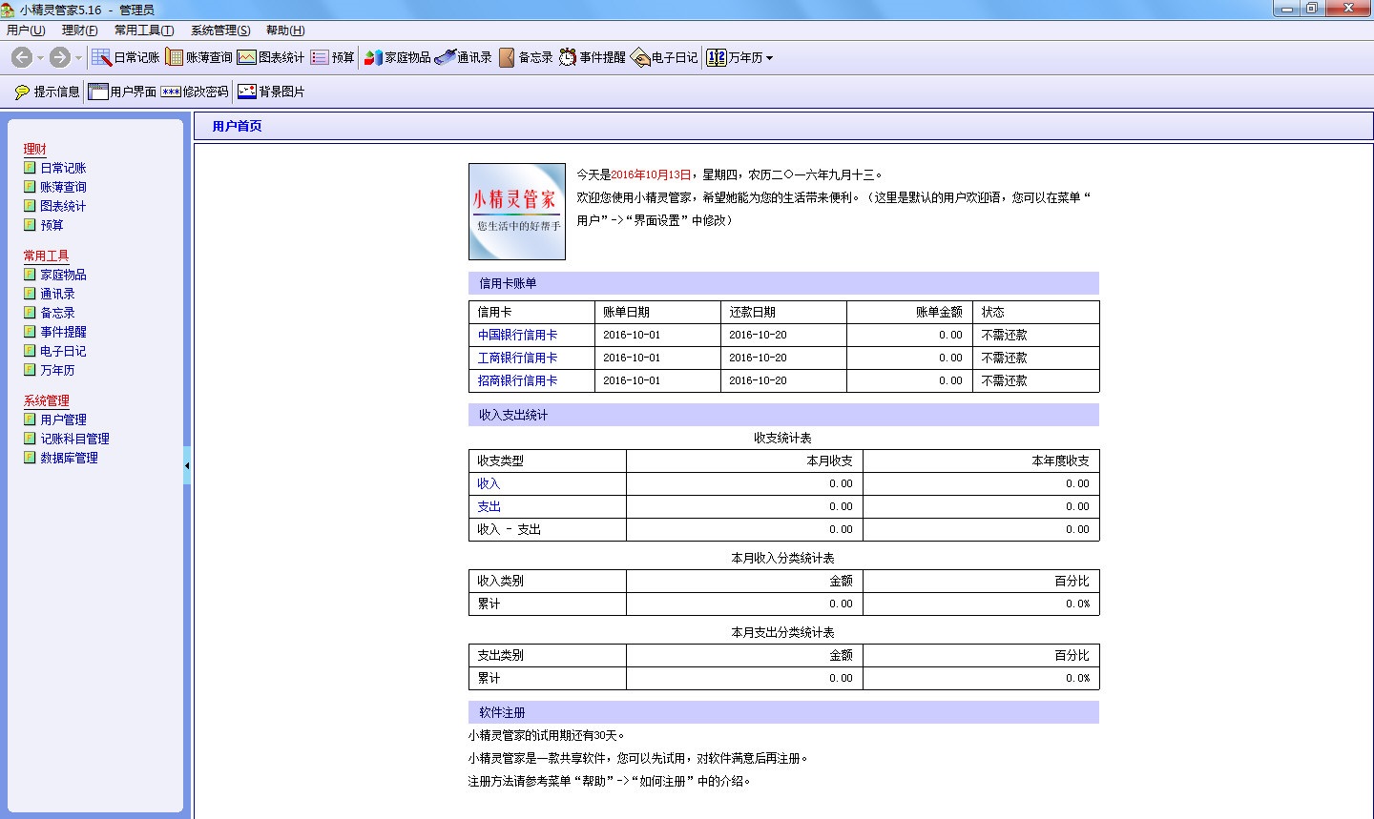Screen dimensions: 1374x819
Task: Open the 常用工具(T) menu
Action: coord(144,31)
